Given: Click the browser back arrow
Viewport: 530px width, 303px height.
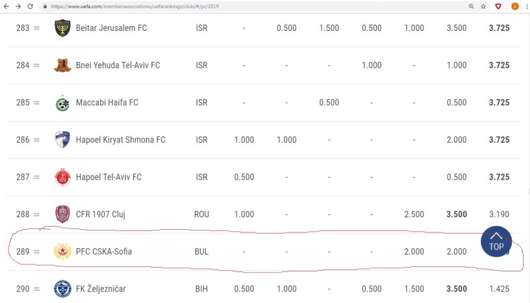Looking at the screenshot, I should click(6, 6).
